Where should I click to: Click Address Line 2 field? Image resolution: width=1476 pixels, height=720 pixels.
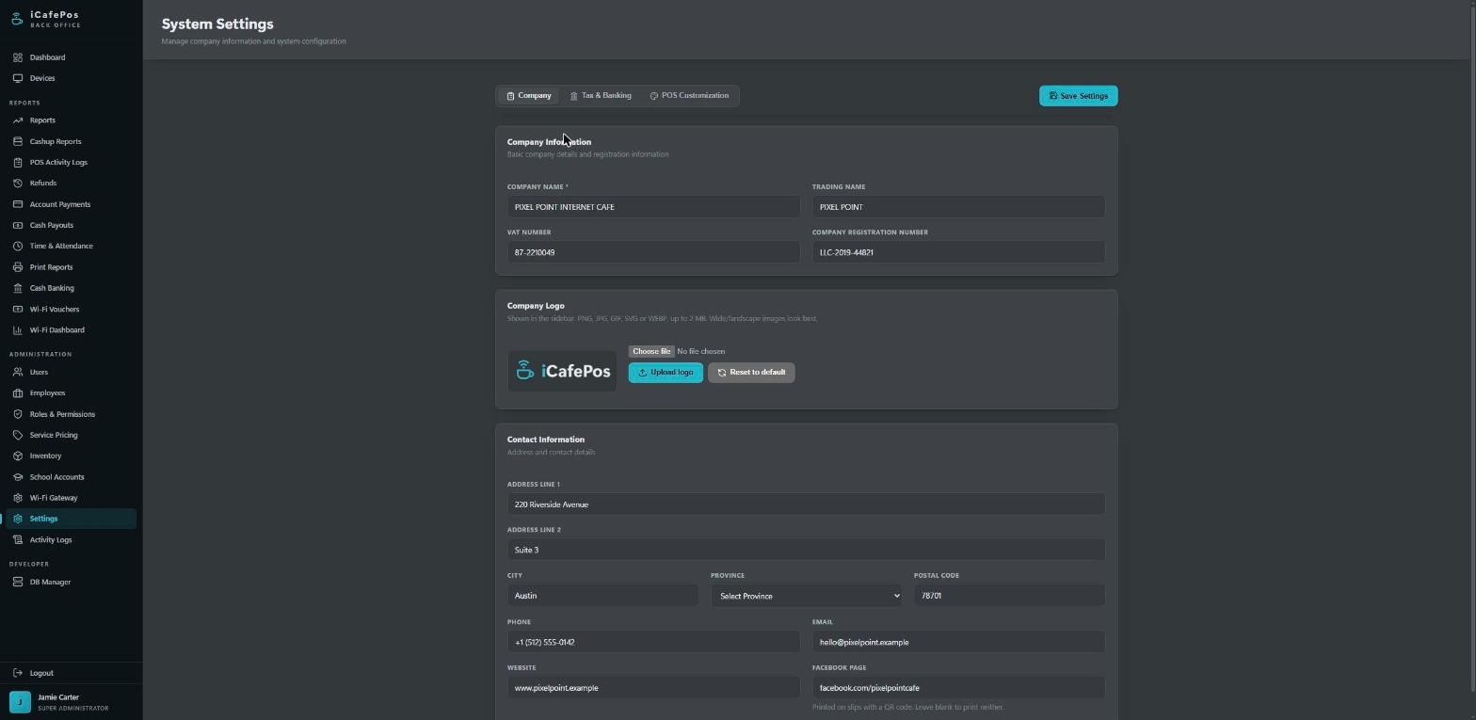pos(806,550)
